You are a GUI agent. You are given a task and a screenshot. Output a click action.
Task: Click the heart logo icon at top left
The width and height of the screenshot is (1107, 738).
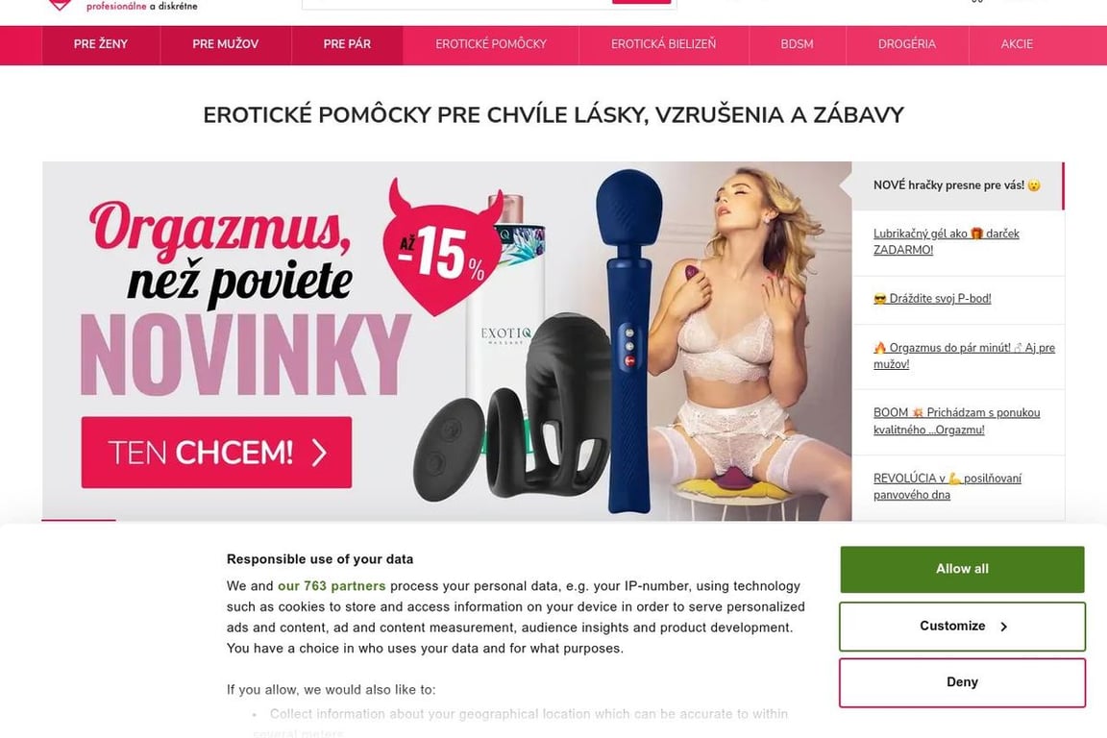[60, 5]
